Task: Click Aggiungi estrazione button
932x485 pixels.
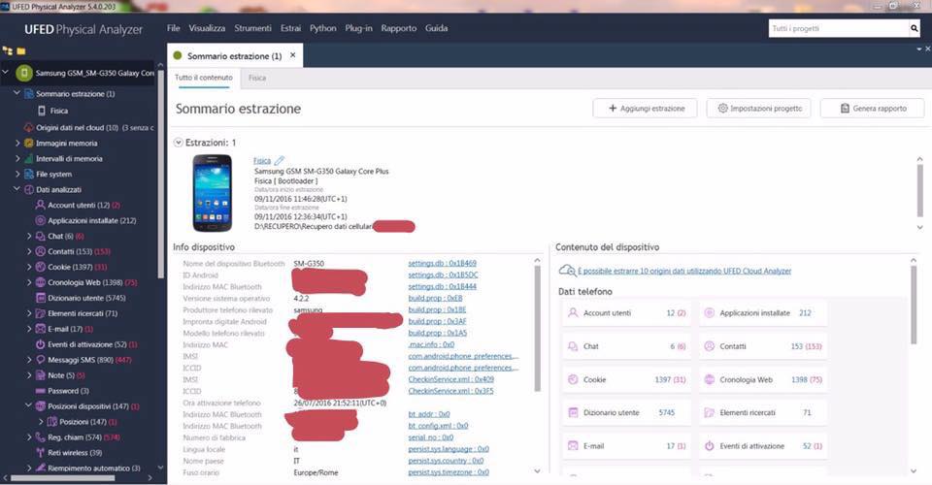Action: tap(645, 109)
